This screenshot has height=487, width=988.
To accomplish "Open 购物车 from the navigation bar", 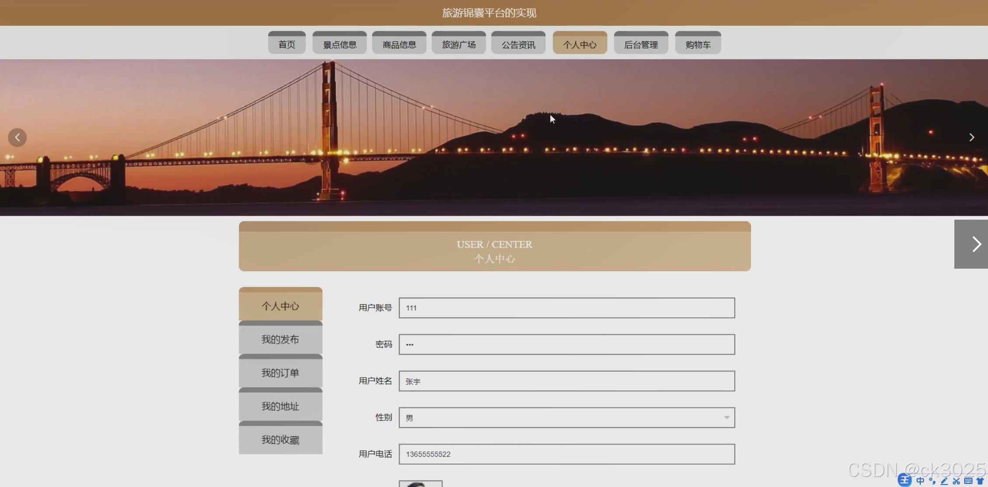I will pyautogui.click(x=698, y=44).
